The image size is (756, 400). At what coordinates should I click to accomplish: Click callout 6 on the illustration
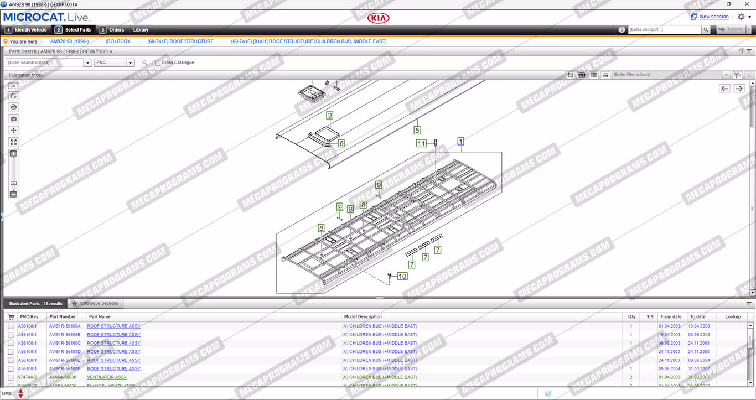tap(341, 143)
